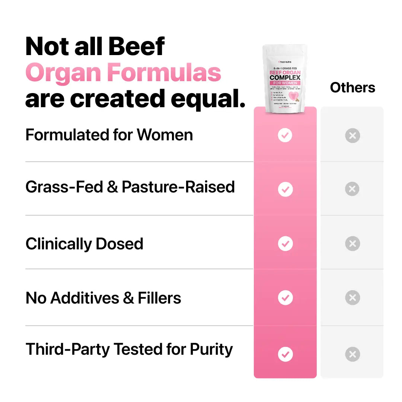This screenshot has width=402, height=402.
Task: Click the Grass-Fed & Pasture-Raised text
Action: point(130,187)
